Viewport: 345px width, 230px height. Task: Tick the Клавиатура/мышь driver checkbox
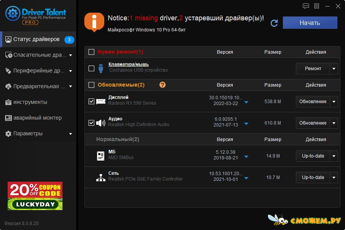[x=91, y=69]
